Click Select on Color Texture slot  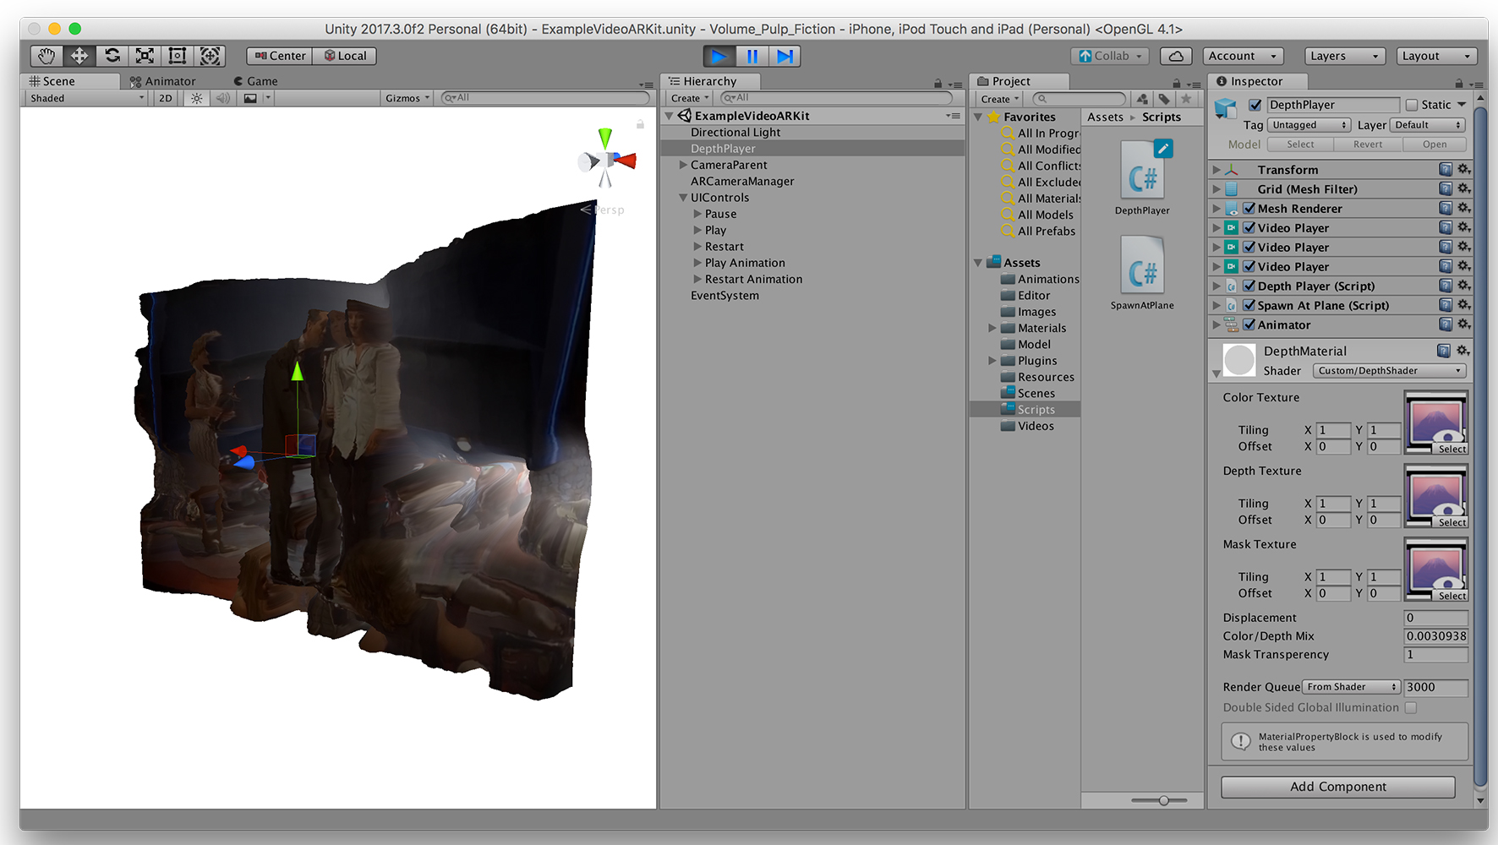coord(1452,449)
